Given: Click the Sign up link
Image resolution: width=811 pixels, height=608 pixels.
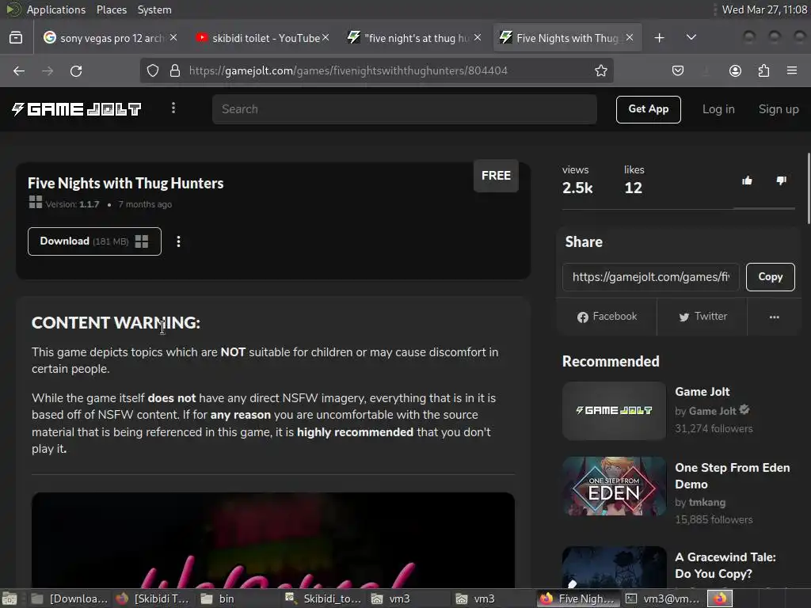Looking at the screenshot, I should tap(779, 109).
